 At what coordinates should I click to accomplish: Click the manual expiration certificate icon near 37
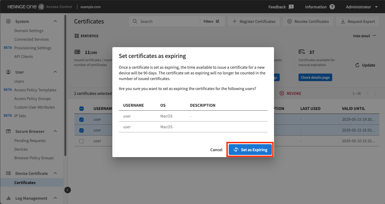[302, 52]
